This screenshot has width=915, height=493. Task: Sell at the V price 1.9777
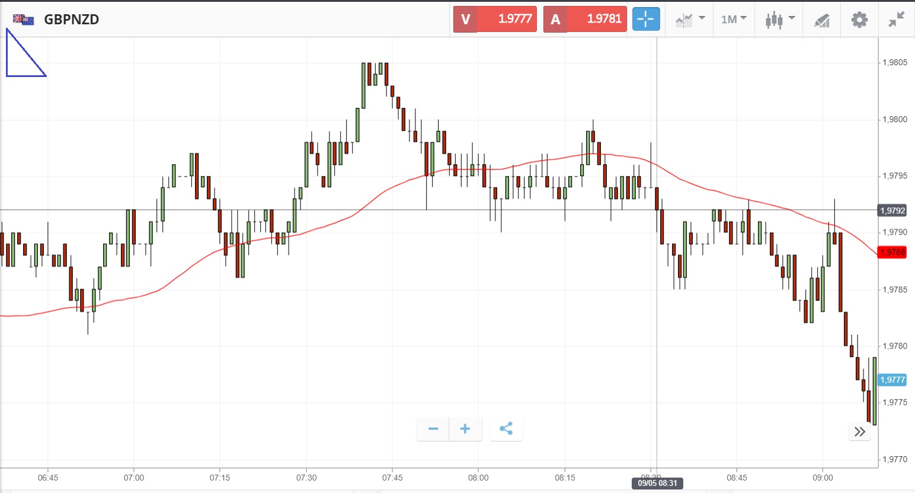(495, 19)
